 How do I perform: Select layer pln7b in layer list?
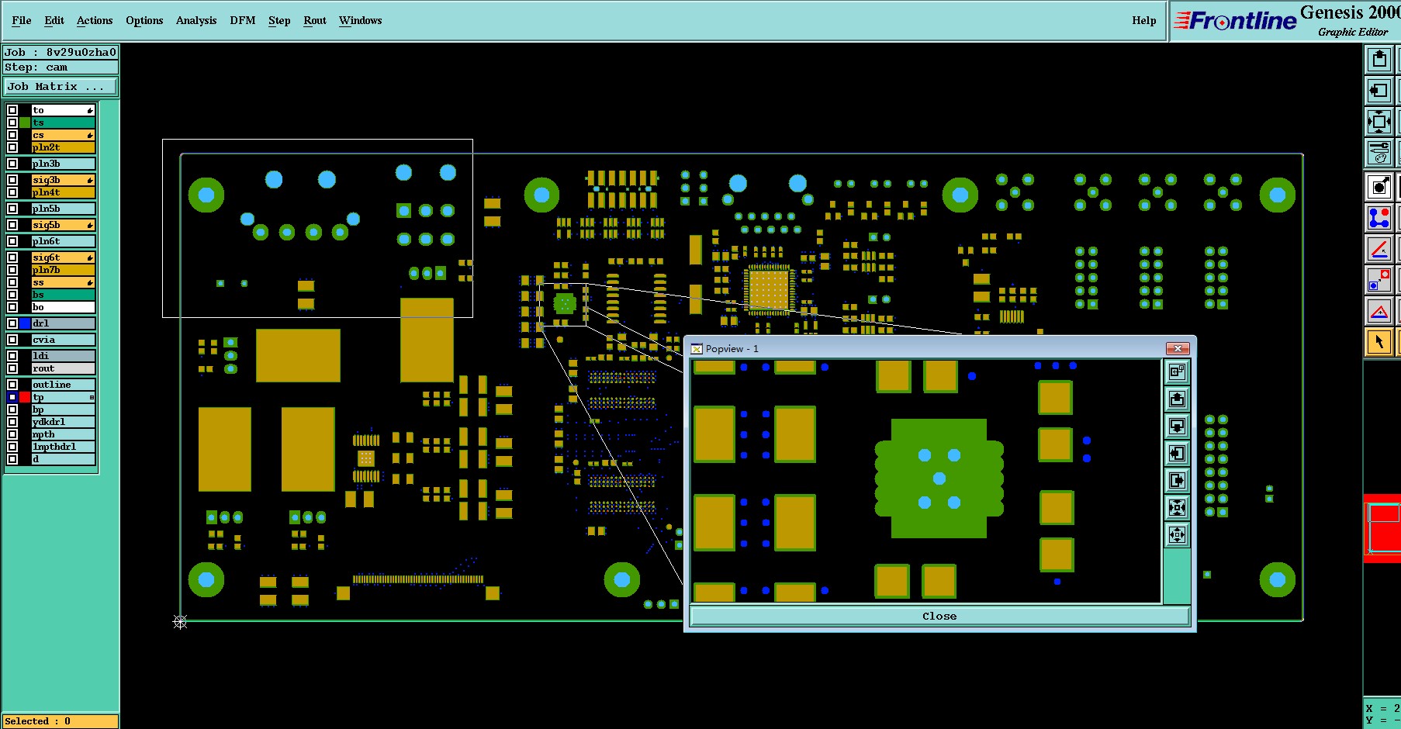(x=63, y=270)
